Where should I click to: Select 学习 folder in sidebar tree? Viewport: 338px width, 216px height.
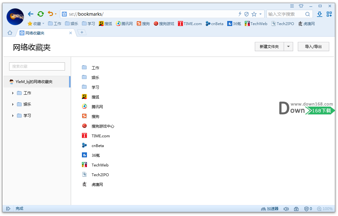[x=24, y=116]
